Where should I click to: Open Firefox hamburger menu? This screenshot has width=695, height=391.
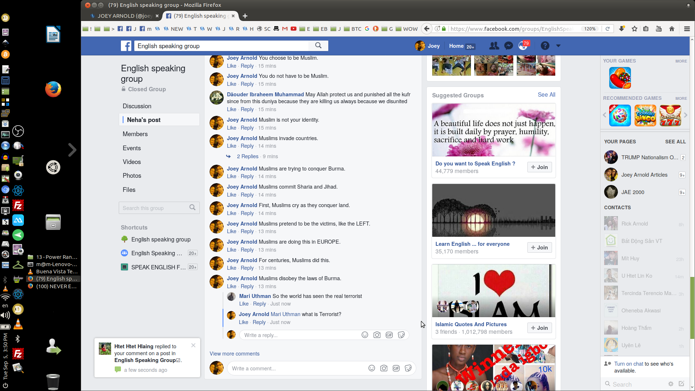(687, 29)
